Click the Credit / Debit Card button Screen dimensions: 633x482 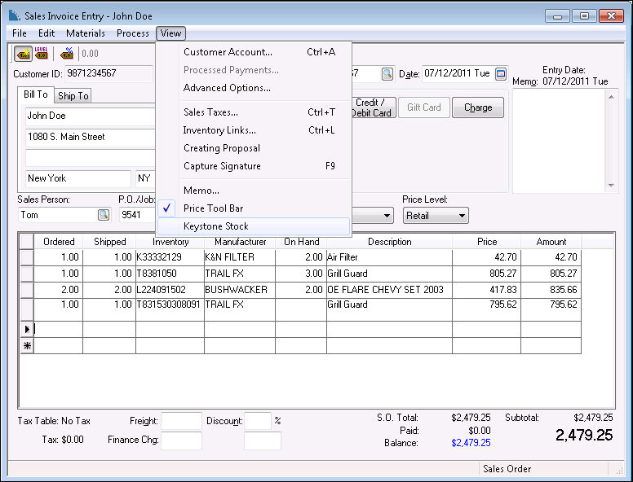point(373,107)
